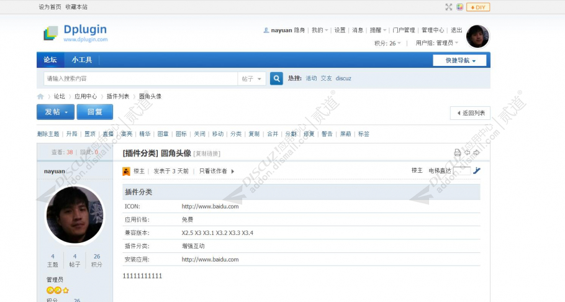Click hot search term 活动
Viewport: 565px width, 302px height.
[311, 78]
